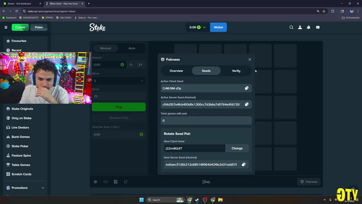362x204 pixels.
Task: Open Only on Stake sidebar link
Action: pos(21,118)
